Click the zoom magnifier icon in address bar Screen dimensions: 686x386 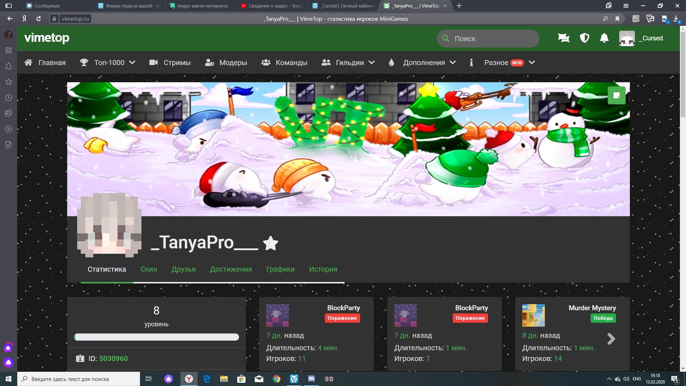605,19
